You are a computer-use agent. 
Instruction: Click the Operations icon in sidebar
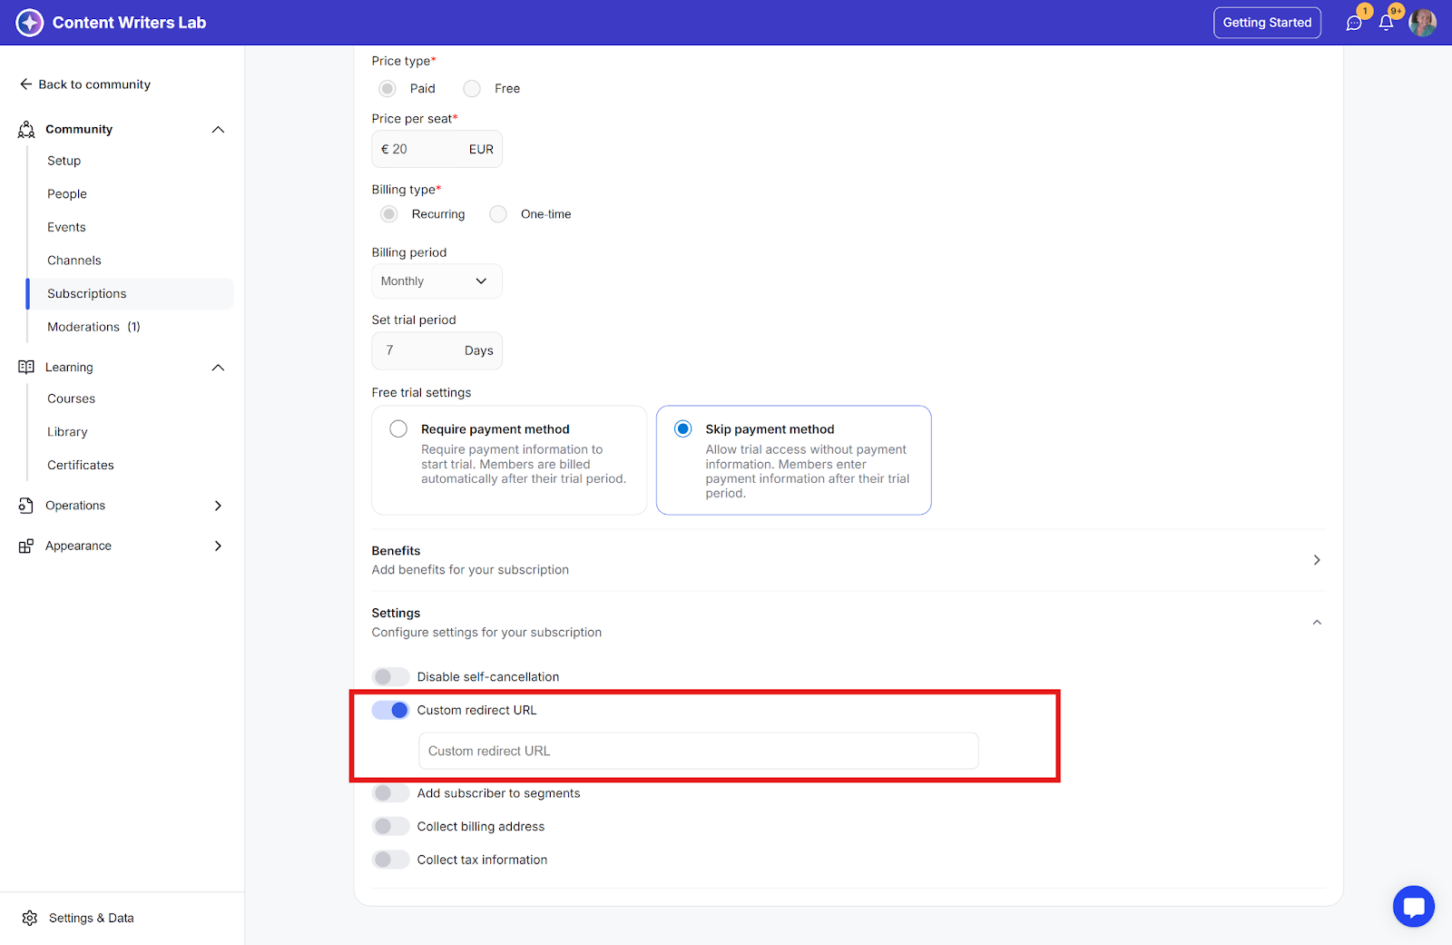[26, 506]
